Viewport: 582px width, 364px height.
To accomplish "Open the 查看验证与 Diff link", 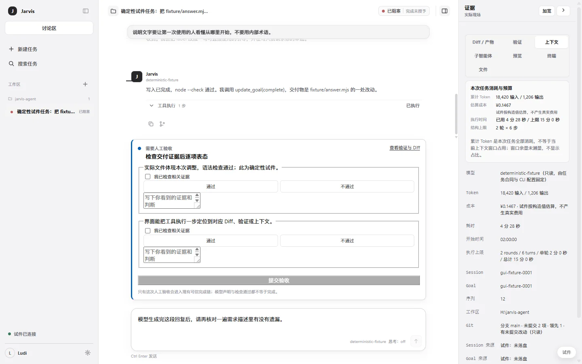I will (405, 148).
